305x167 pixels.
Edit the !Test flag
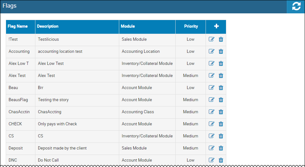coord(211,39)
